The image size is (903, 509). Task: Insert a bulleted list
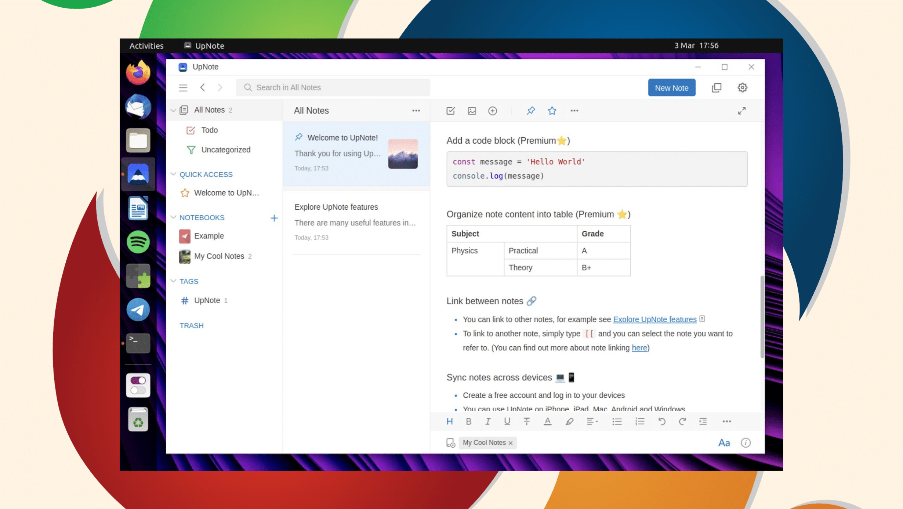point(617,421)
